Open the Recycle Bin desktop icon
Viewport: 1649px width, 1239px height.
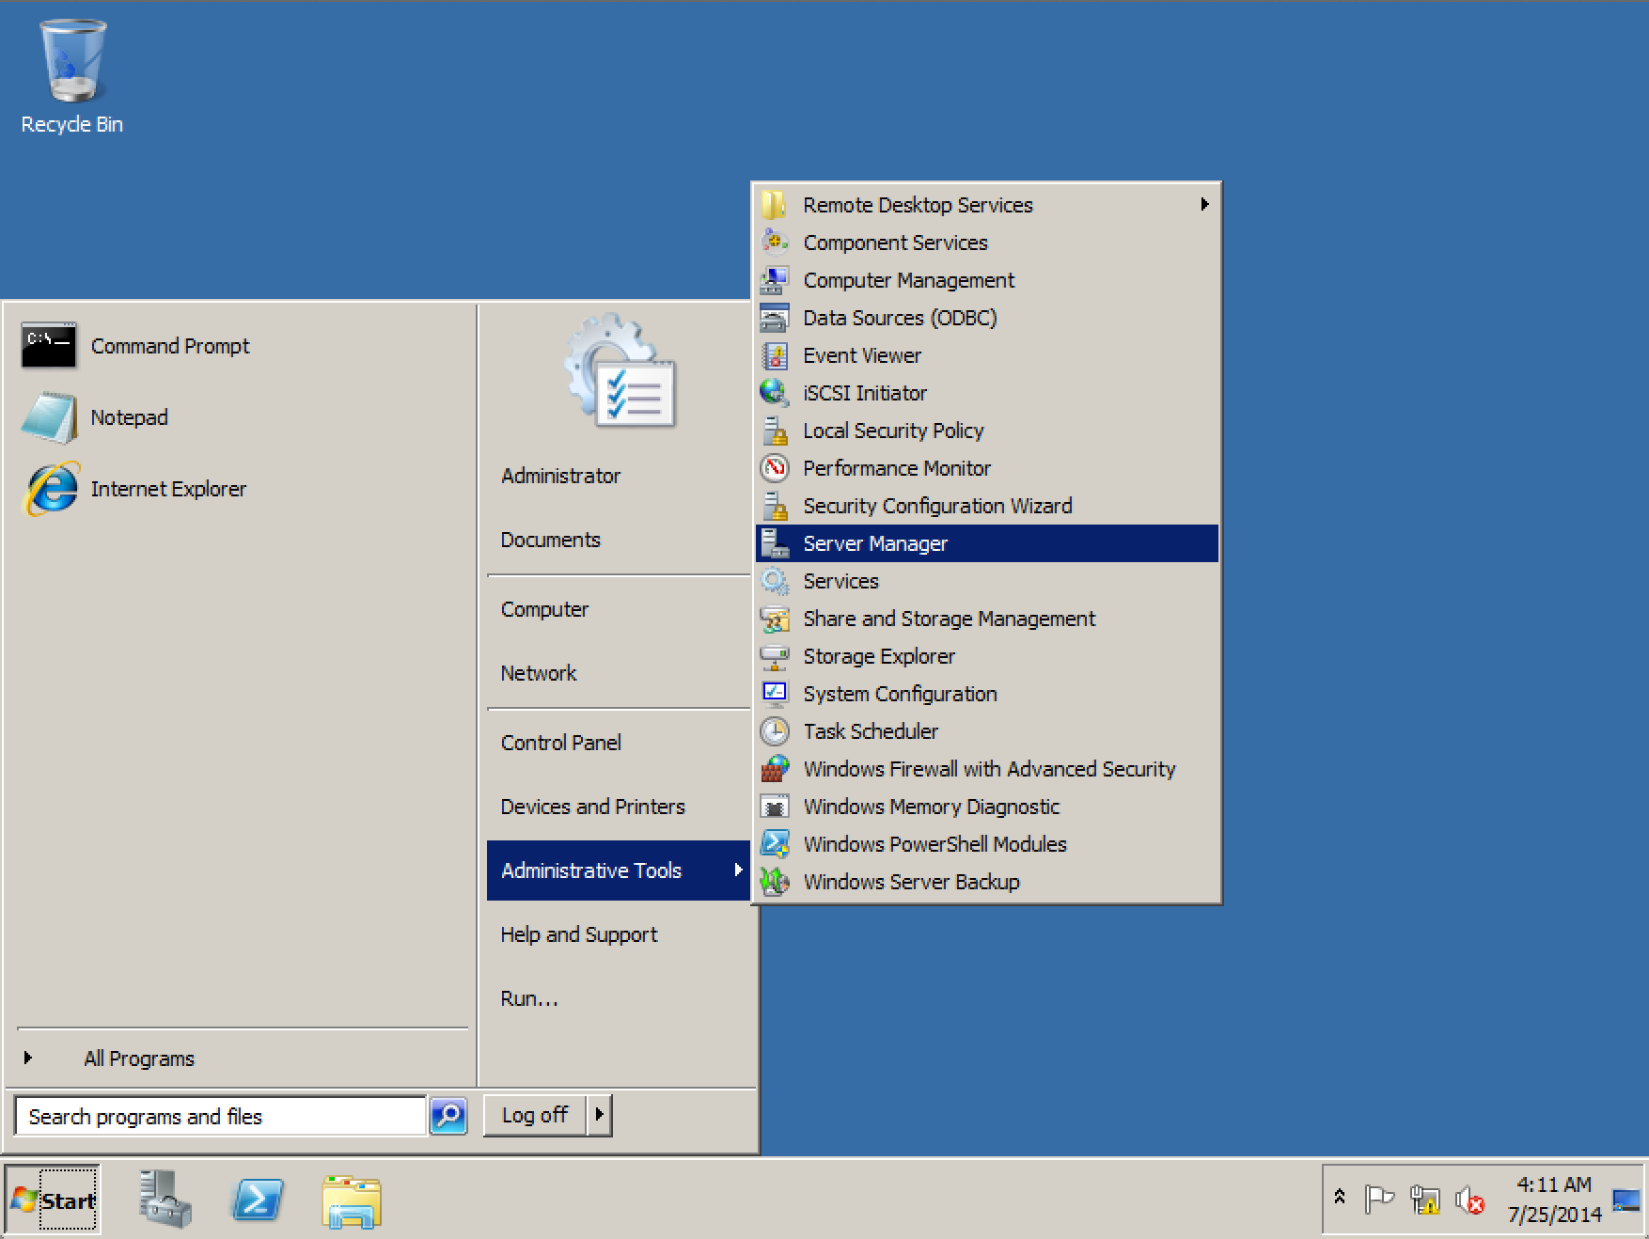(x=71, y=79)
